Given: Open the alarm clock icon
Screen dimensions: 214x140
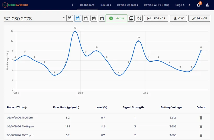Looking at the screenshot, I should [139, 18].
